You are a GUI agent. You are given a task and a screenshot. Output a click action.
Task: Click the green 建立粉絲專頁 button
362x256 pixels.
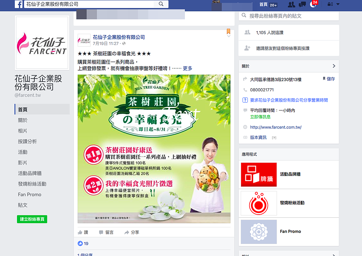32,219
